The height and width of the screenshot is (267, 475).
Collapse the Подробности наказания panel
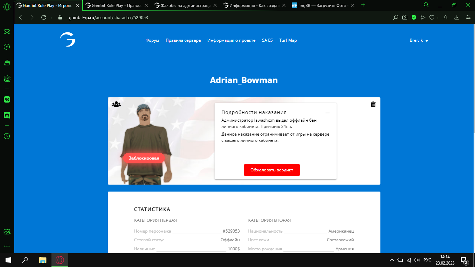click(x=327, y=113)
